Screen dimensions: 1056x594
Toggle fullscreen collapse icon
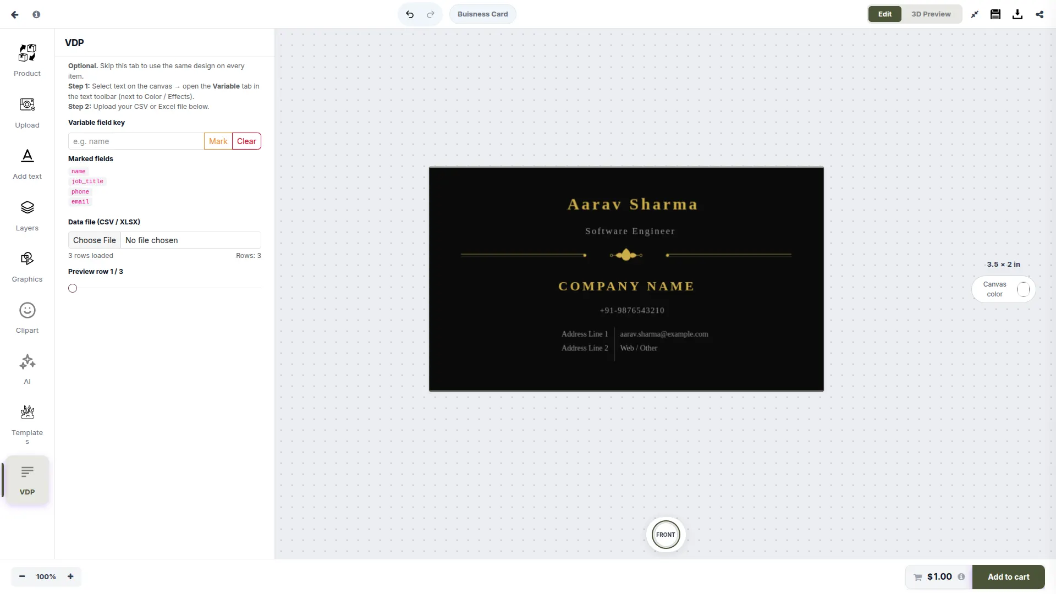(x=975, y=14)
